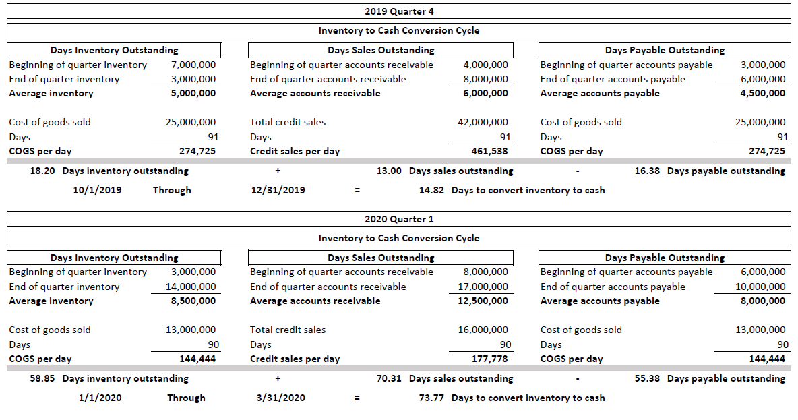Select the 18.20 days inventory outstanding value

[x=42, y=171]
